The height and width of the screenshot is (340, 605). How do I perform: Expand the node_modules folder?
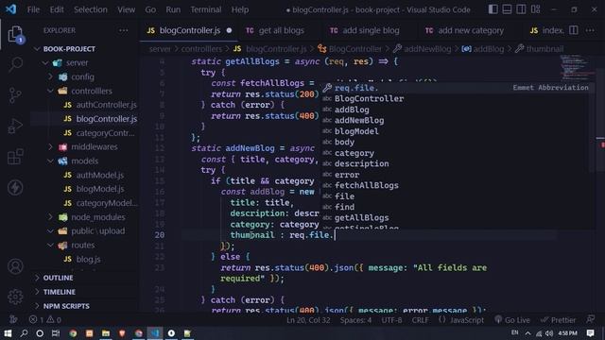coord(98,217)
